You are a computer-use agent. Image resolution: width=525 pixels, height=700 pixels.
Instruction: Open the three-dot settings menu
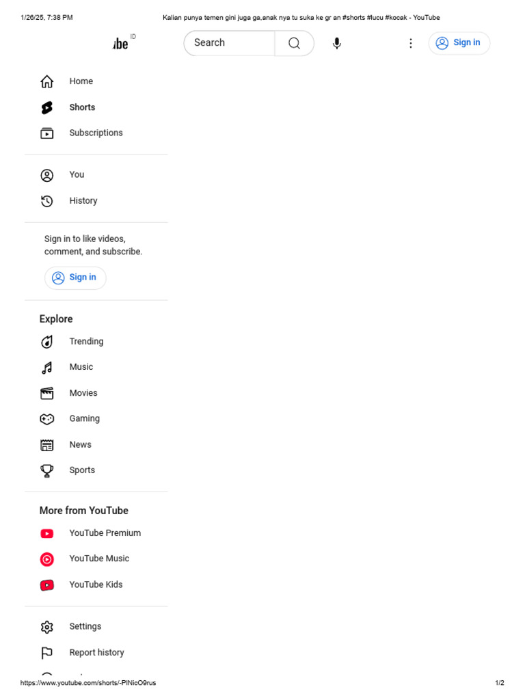click(x=411, y=43)
